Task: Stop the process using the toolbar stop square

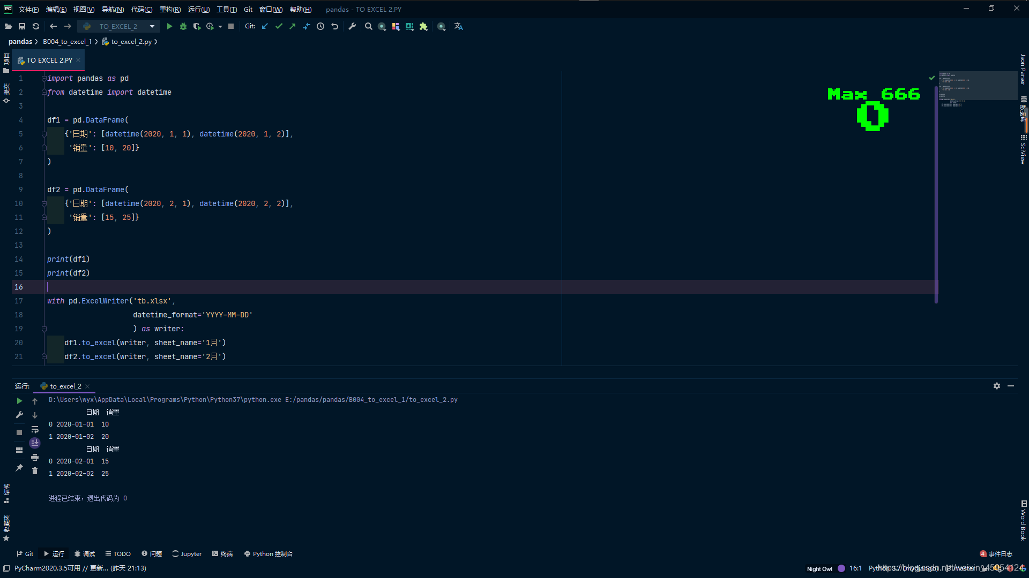Action: point(231,26)
